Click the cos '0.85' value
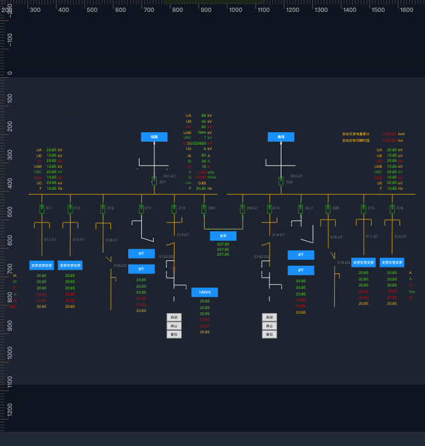Viewport: 425px width, 446px height. pos(202,183)
